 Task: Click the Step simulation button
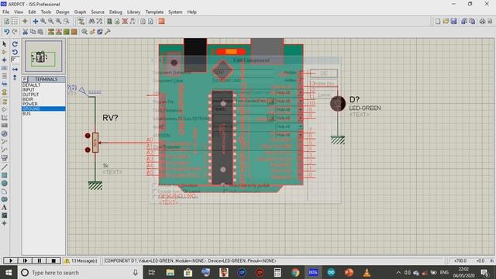click(x=25, y=260)
